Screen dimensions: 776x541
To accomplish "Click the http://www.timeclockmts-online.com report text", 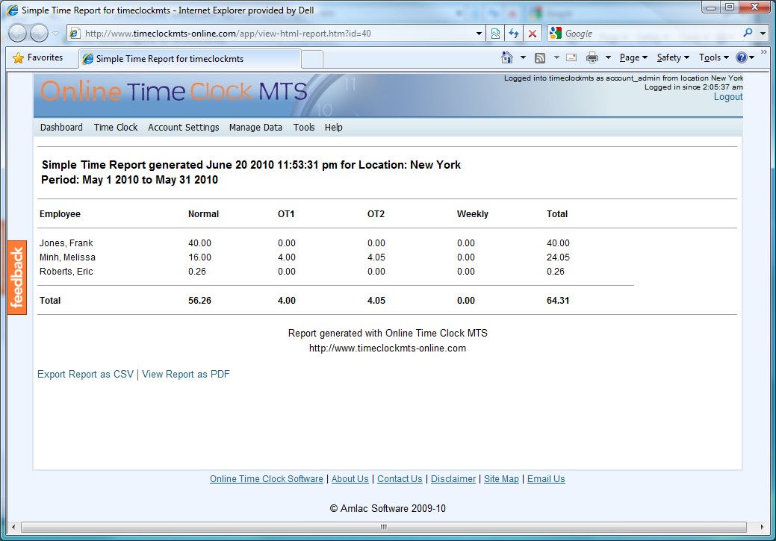I will click(388, 348).
